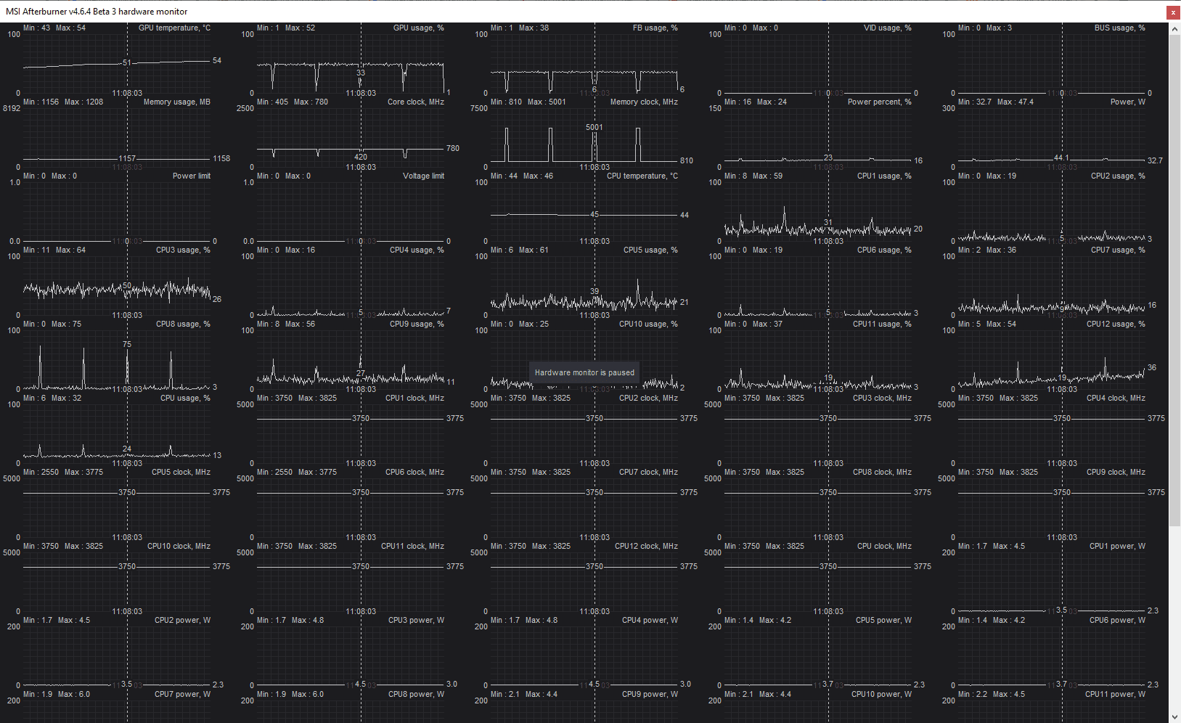This screenshot has height=723, width=1181.
Task: Click the overall 'CPU clock, MHz' label
Action: point(884,546)
